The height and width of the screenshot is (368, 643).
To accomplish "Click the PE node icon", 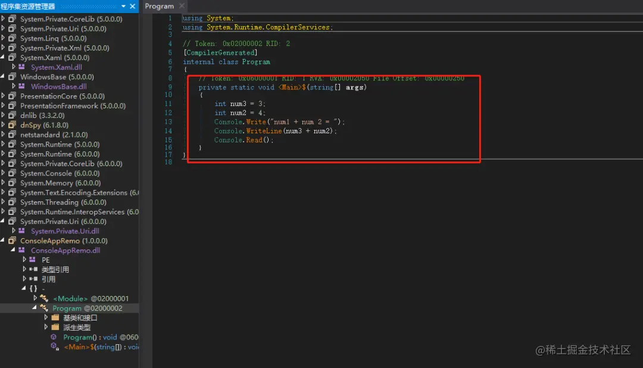I will pos(33,260).
